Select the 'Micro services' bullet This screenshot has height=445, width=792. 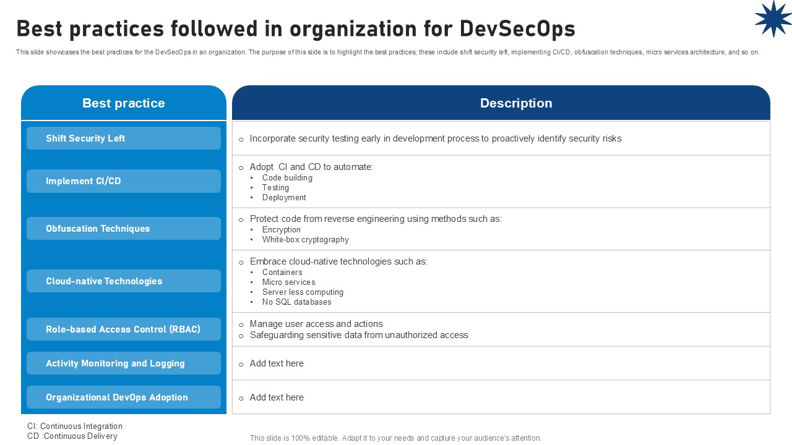click(x=289, y=282)
